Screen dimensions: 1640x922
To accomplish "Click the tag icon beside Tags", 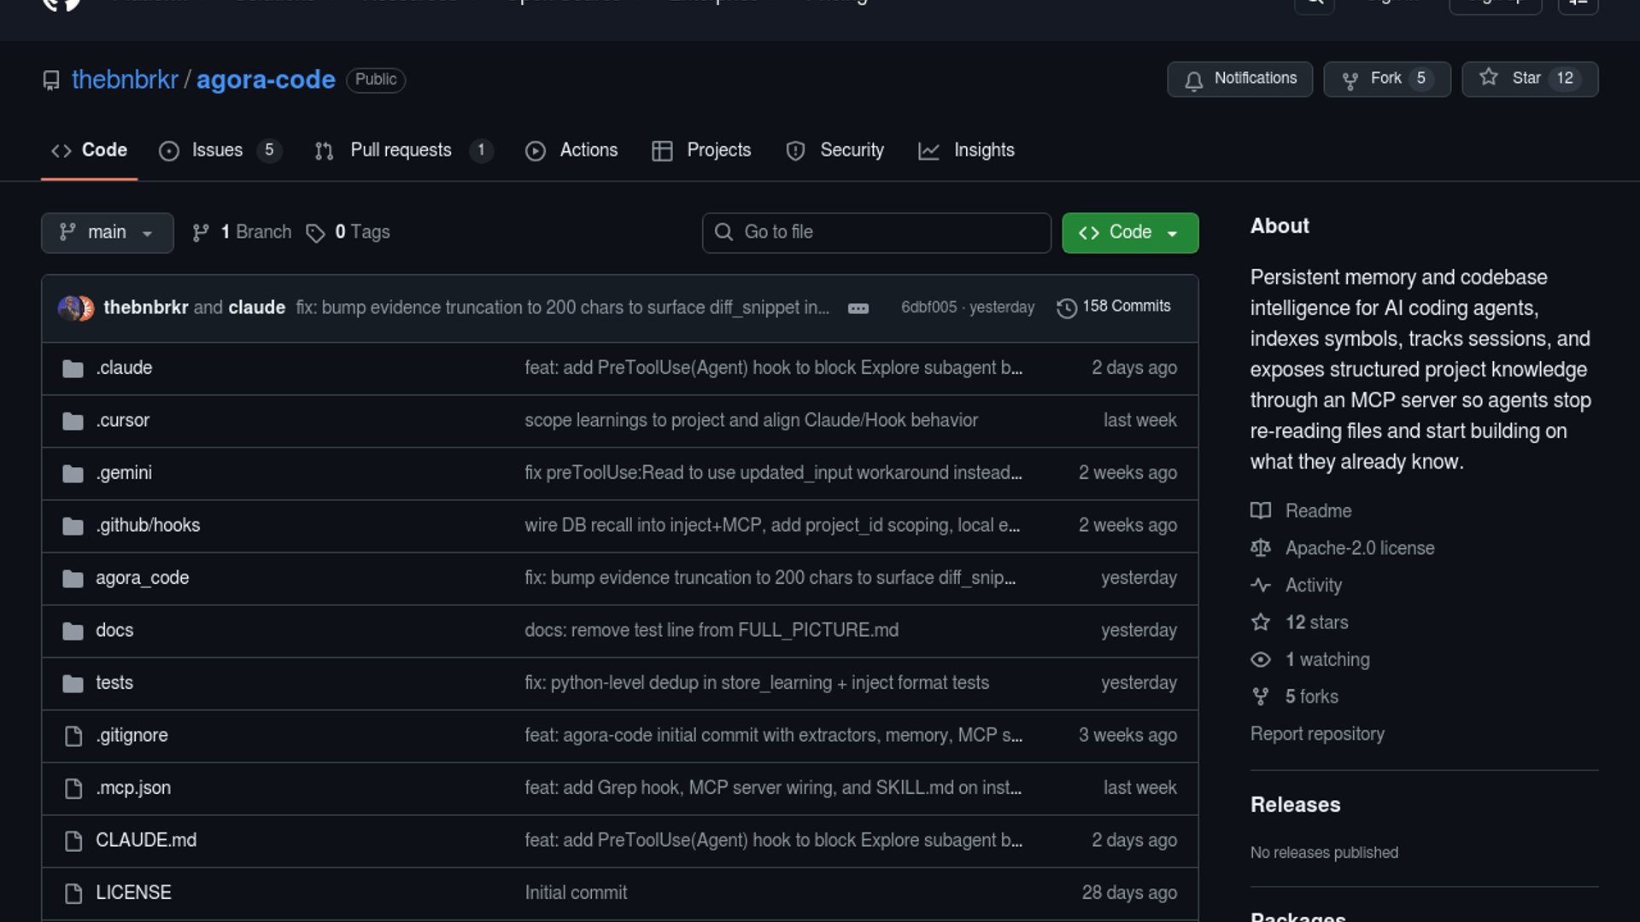I will click(315, 233).
